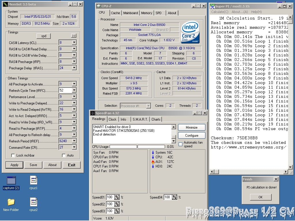Click the Super PI title bar icon
This screenshot has height=221, width=295.
(x=212, y=6)
